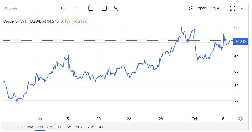Viewport: 252px width, 132px height.
Task: Show the 10Y time range
Action: click(79, 127)
